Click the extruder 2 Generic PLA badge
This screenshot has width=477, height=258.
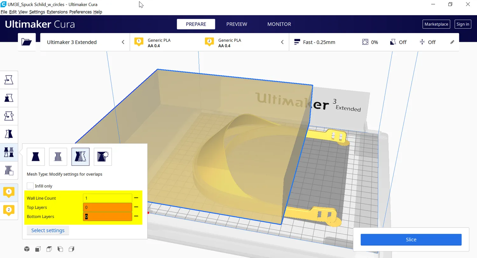[209, 42]
